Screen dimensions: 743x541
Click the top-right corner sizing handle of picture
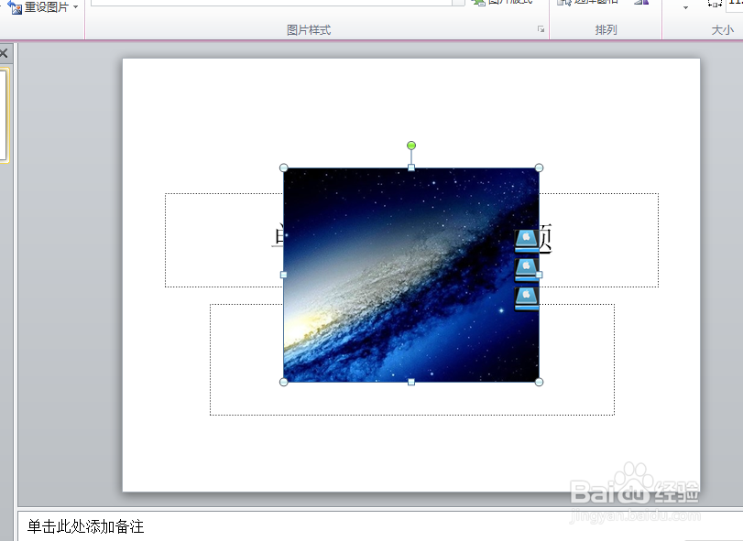point(539,168)
